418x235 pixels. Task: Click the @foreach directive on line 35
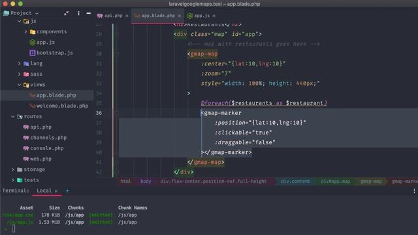[x=215, y=103]
